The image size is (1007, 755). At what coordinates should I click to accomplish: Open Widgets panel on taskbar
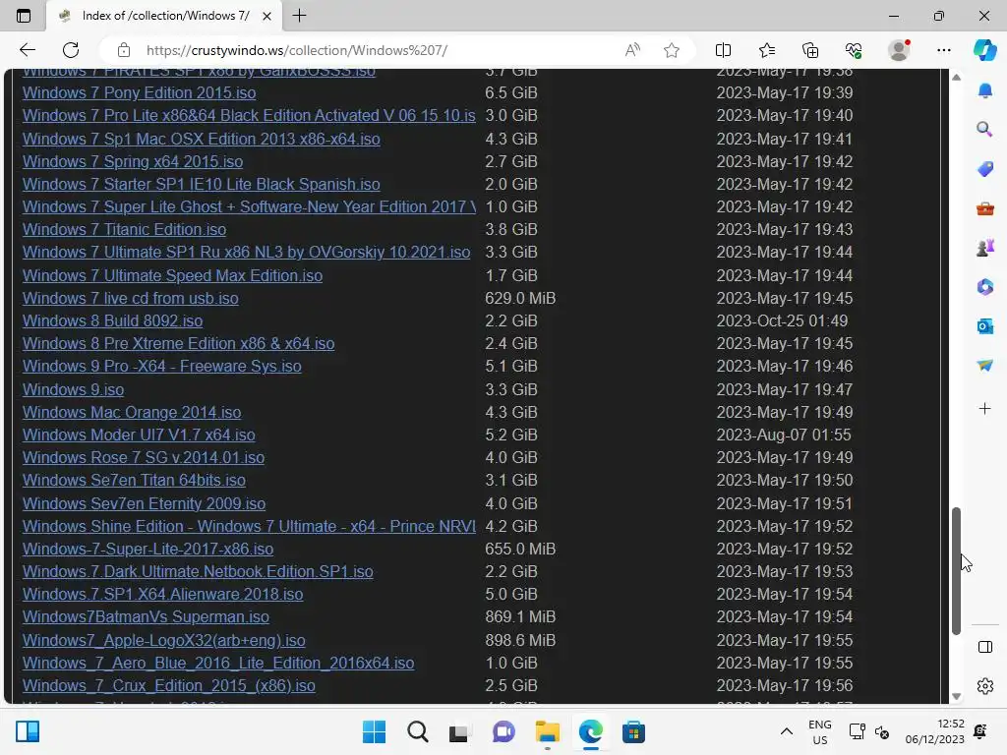pos(28,731)
